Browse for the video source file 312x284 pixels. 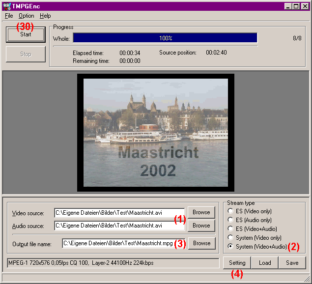pyautogui.click(x=201, y=212)
